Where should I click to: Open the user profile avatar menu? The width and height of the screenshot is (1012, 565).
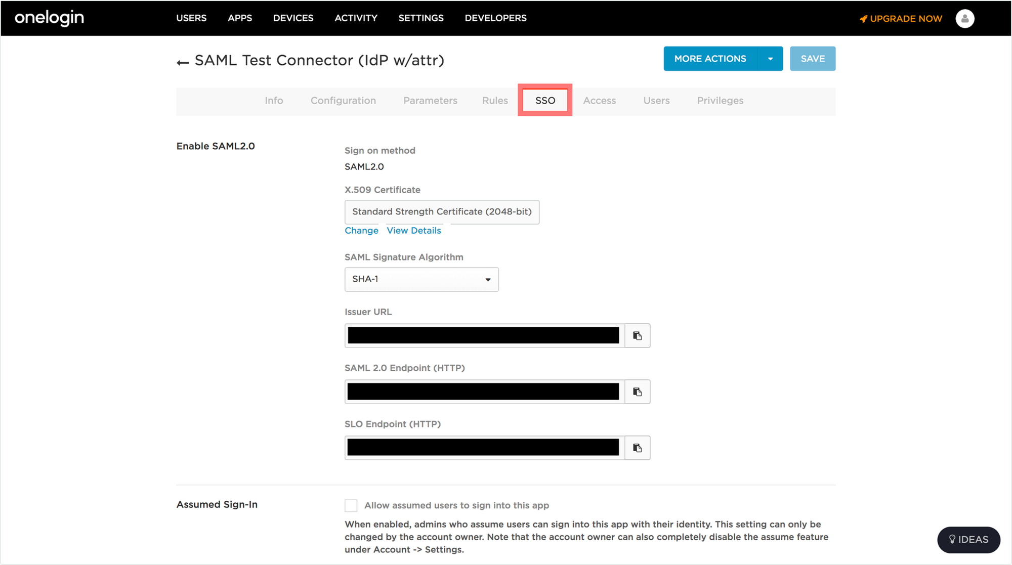[x=964, y=19]
